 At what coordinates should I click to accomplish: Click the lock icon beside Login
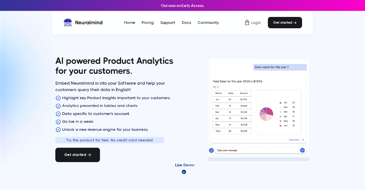click(x=247, y=22)
